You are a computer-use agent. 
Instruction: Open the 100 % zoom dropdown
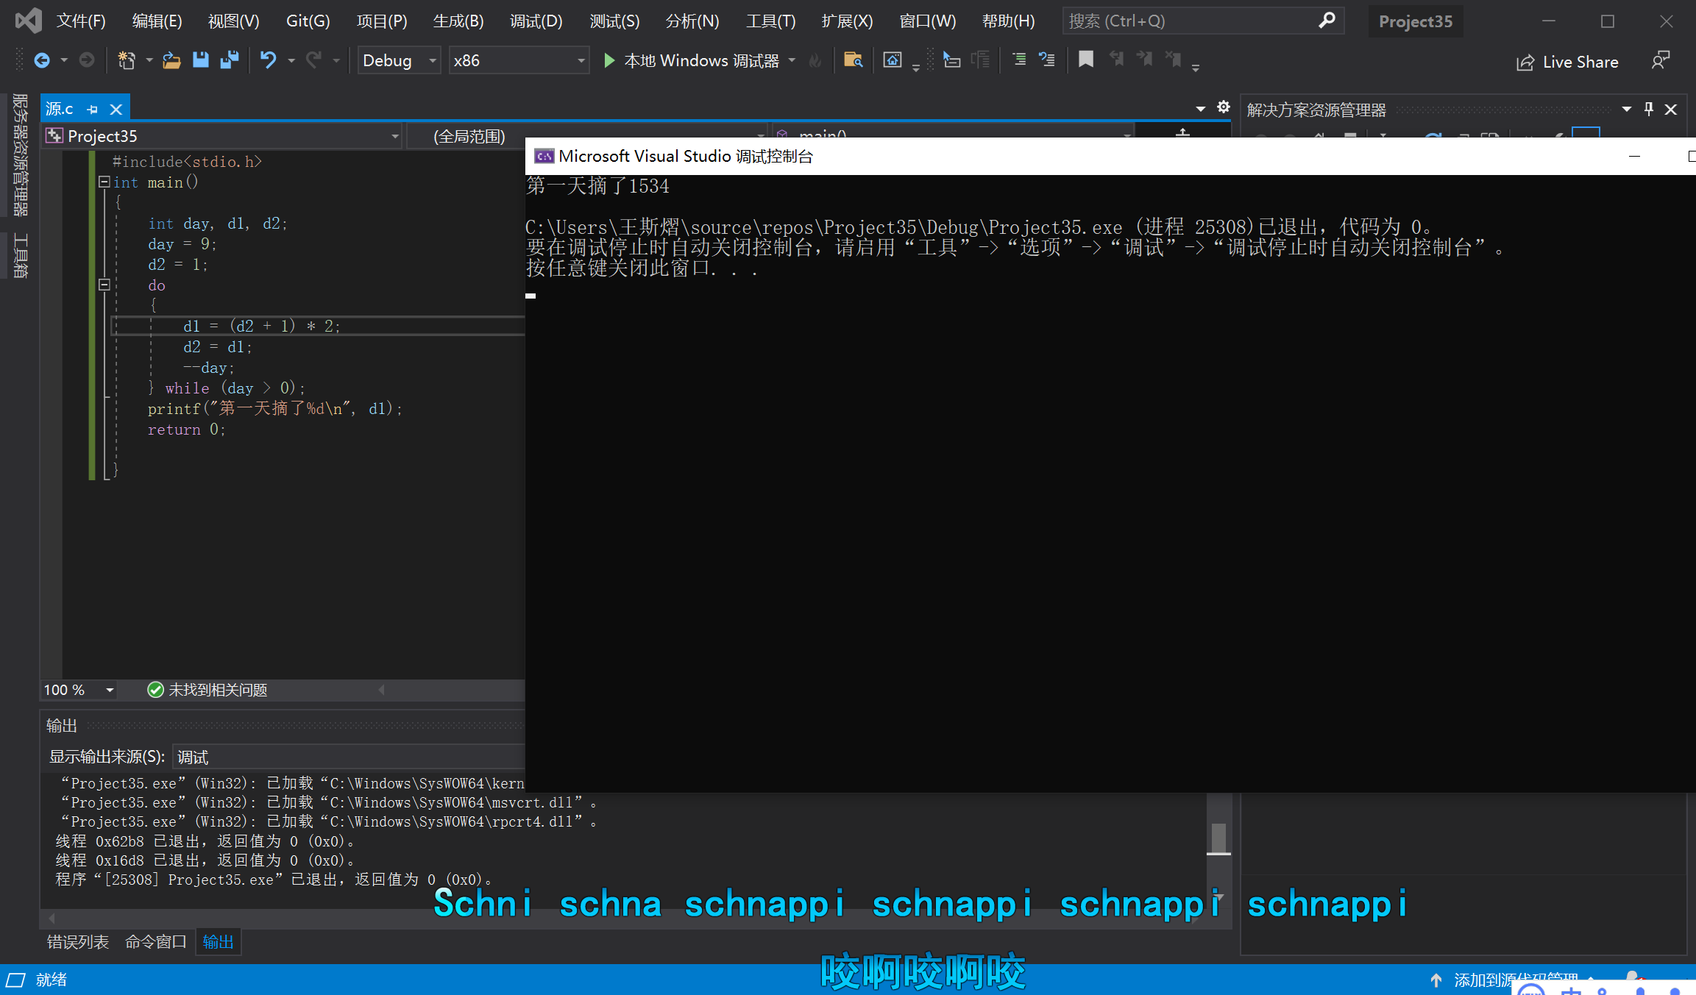click(x=110, y=690)
